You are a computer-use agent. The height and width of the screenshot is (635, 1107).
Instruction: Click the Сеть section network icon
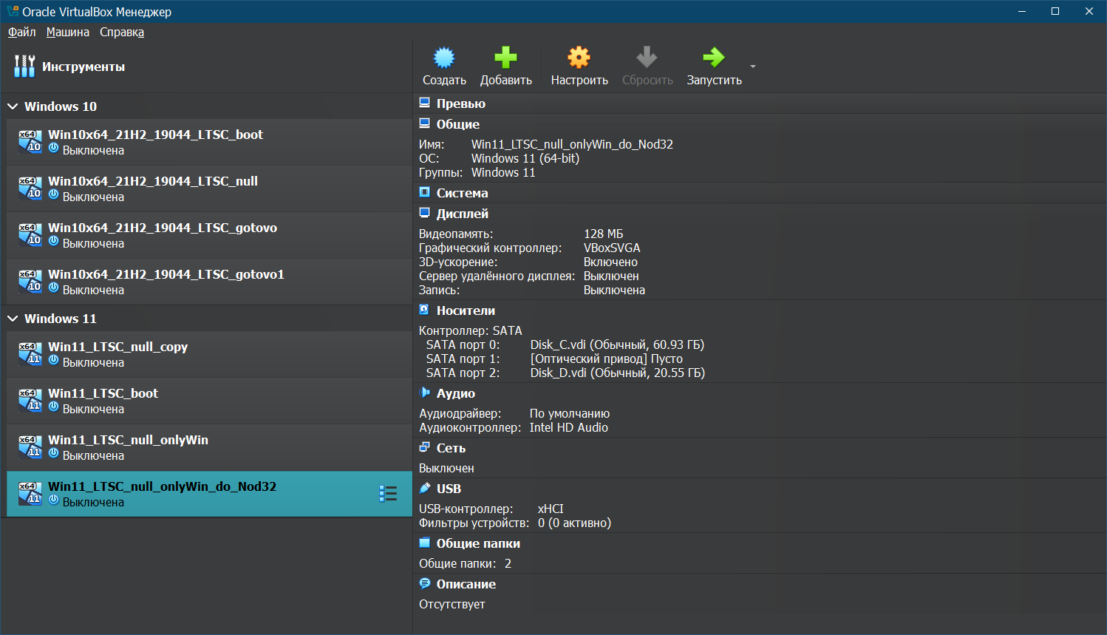[424, 447]
